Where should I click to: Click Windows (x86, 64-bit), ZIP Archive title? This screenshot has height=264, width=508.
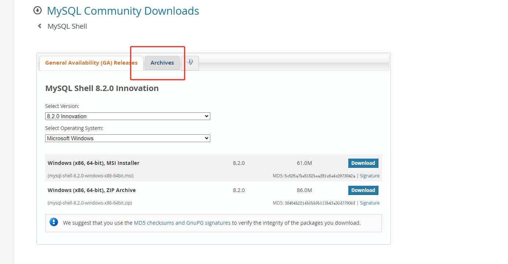[x=92, y=190]
